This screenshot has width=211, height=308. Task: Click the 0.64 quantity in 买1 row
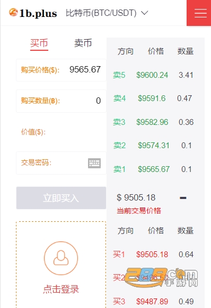tap(186, 255)
